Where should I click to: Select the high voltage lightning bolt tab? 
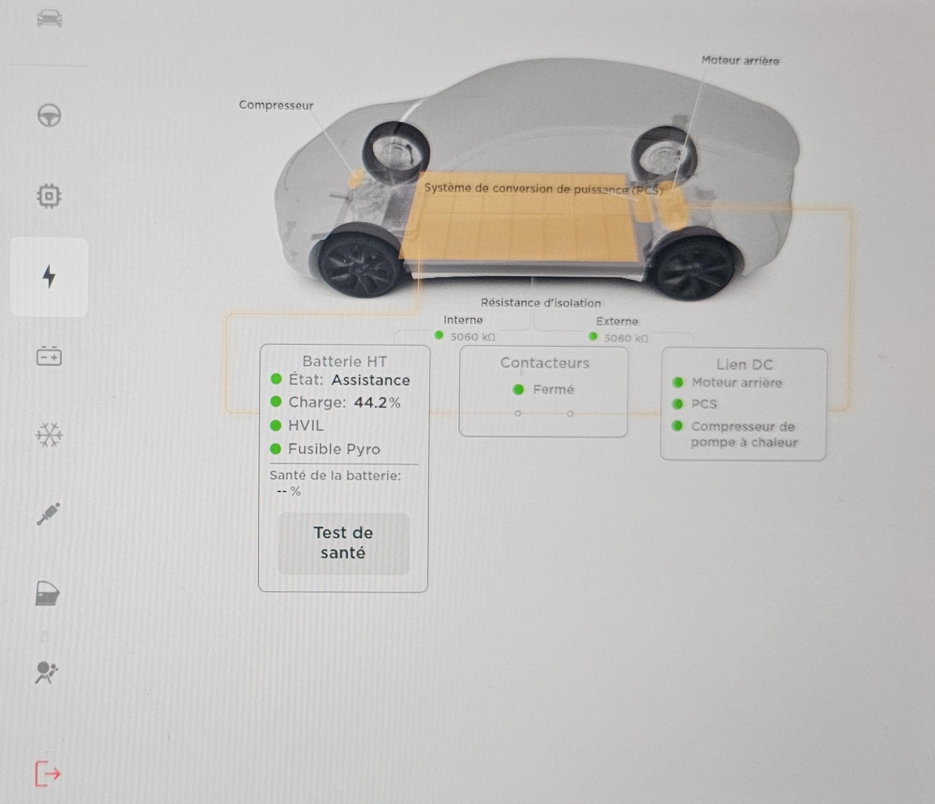point(49,277)
